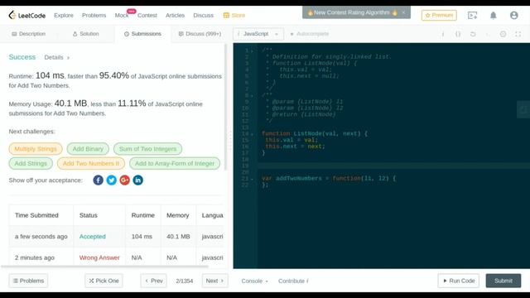Open the Contribute link
Screen dimensions: 530x298
click(x=293, y=281)
